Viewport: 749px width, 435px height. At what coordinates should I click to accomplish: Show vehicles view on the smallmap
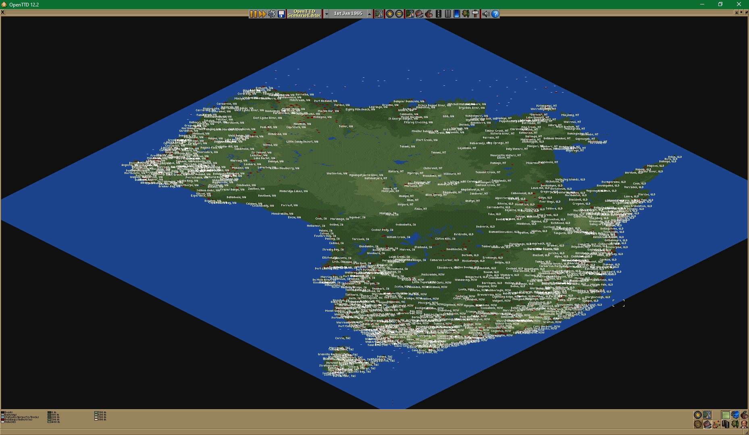point(735,415)
